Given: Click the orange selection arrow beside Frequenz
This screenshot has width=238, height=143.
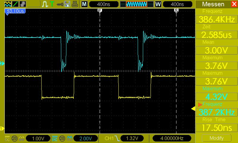Looking at the screenshot, I should pos(200,104).
